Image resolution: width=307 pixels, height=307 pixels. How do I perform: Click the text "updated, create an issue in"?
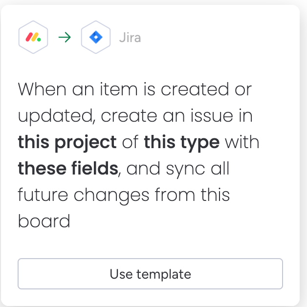[x=135, y=116]
